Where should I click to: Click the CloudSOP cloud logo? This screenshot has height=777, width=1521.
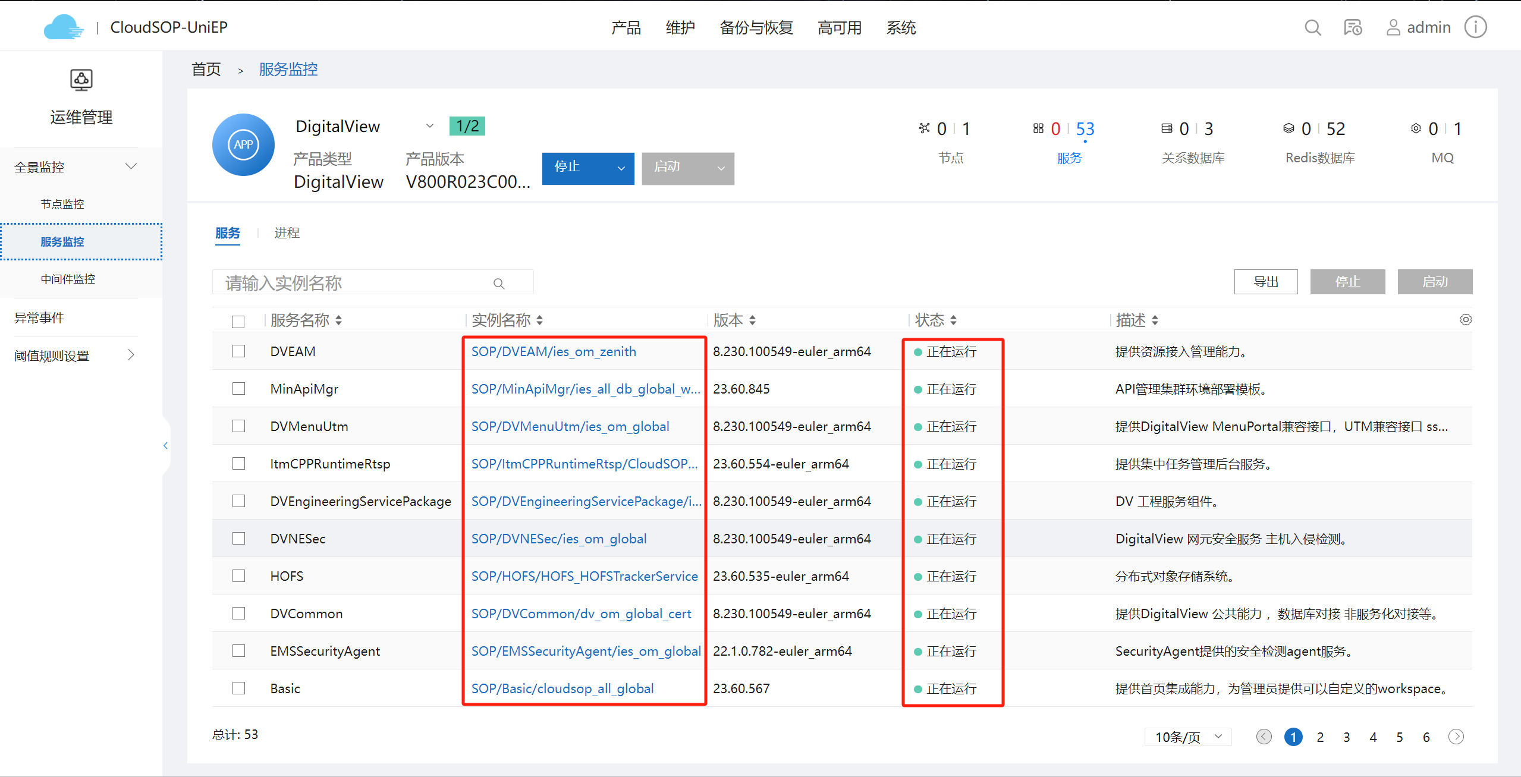pyautogui.click(x=63, y=27)
